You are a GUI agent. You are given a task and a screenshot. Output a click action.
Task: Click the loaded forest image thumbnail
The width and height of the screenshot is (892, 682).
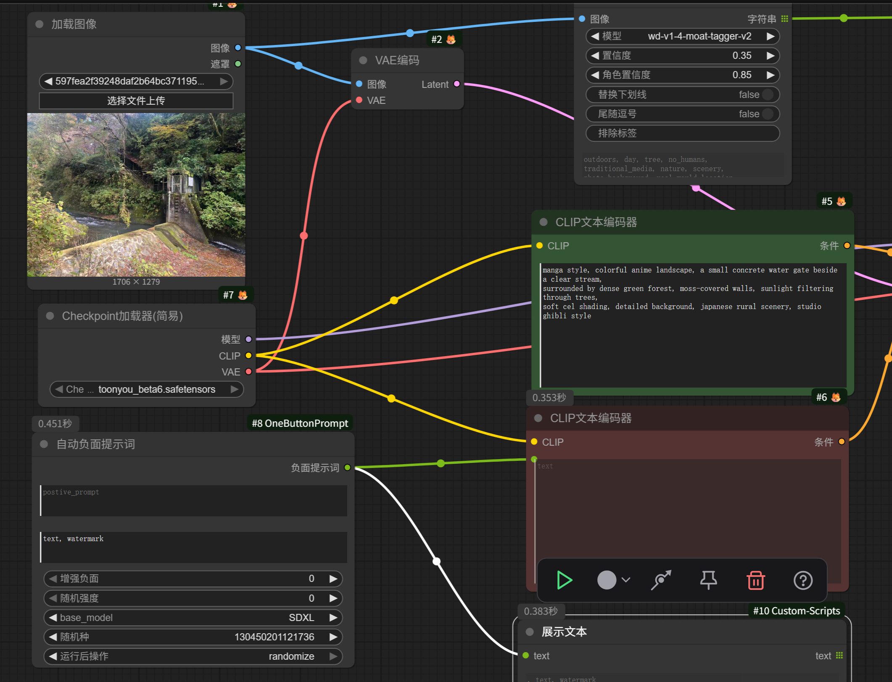pyautogui.click(x=136, y=194)
